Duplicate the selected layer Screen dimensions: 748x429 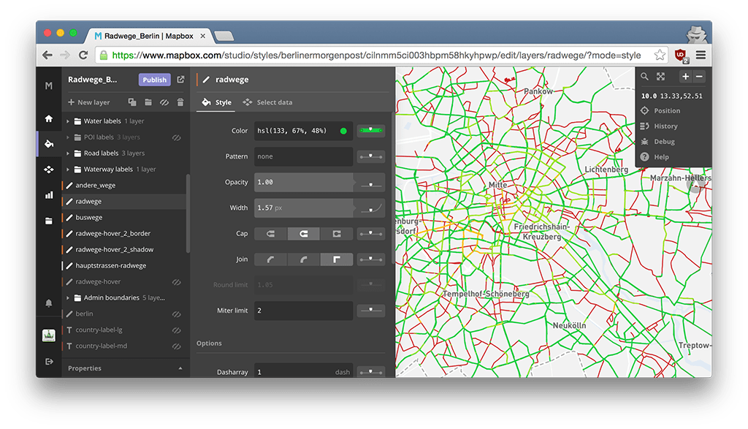click(x=132, y=102)
